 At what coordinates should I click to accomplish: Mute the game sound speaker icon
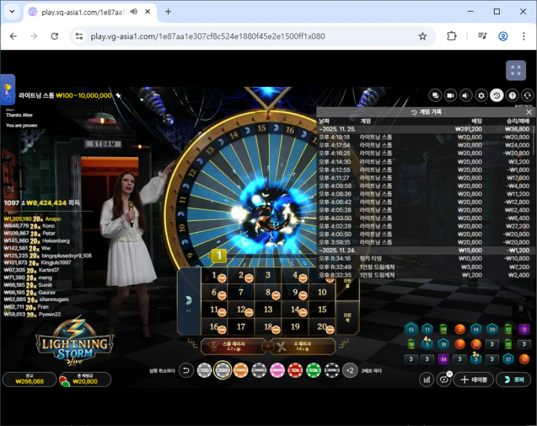(466, 95)
